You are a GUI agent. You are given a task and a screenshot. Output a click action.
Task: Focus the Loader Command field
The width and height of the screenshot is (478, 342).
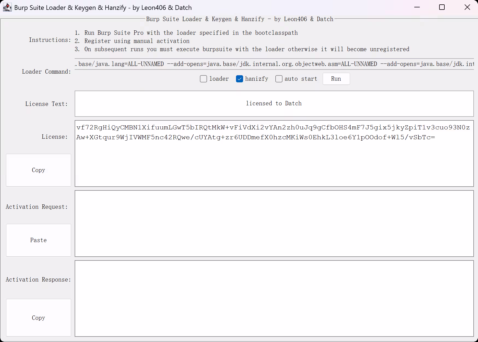274,64
